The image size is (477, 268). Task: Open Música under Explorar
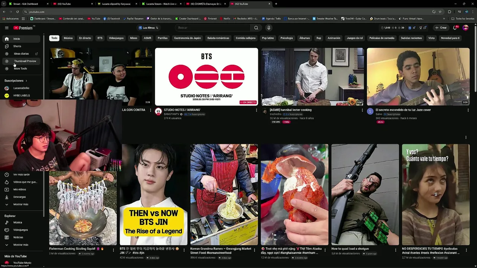22,223
